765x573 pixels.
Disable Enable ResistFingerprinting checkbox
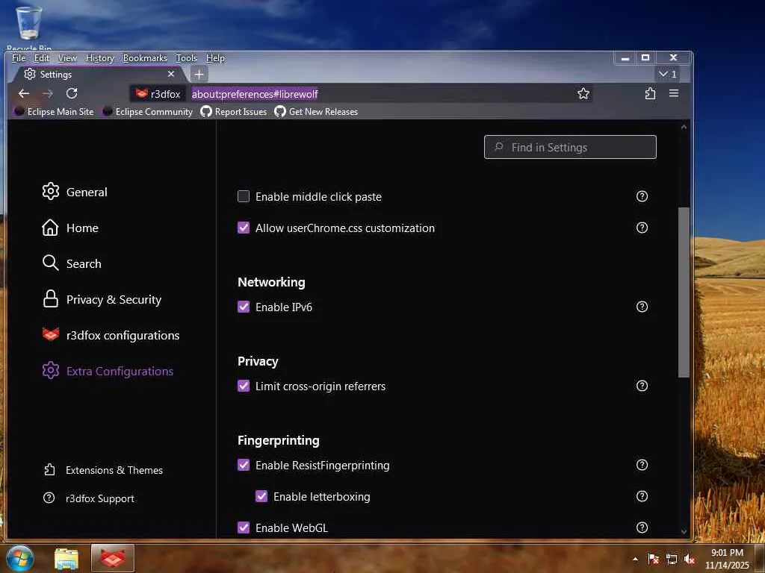click(244, 465)
